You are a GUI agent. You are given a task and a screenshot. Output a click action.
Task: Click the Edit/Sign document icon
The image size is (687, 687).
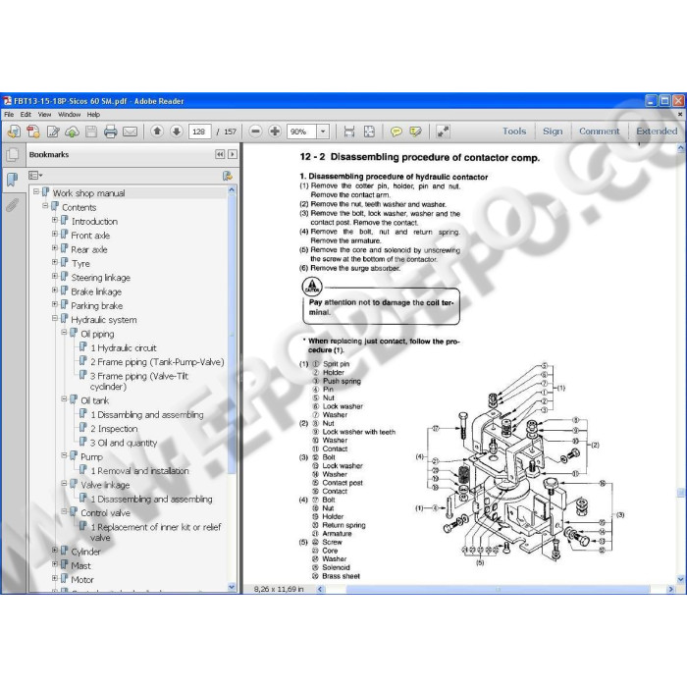[53, 132]
